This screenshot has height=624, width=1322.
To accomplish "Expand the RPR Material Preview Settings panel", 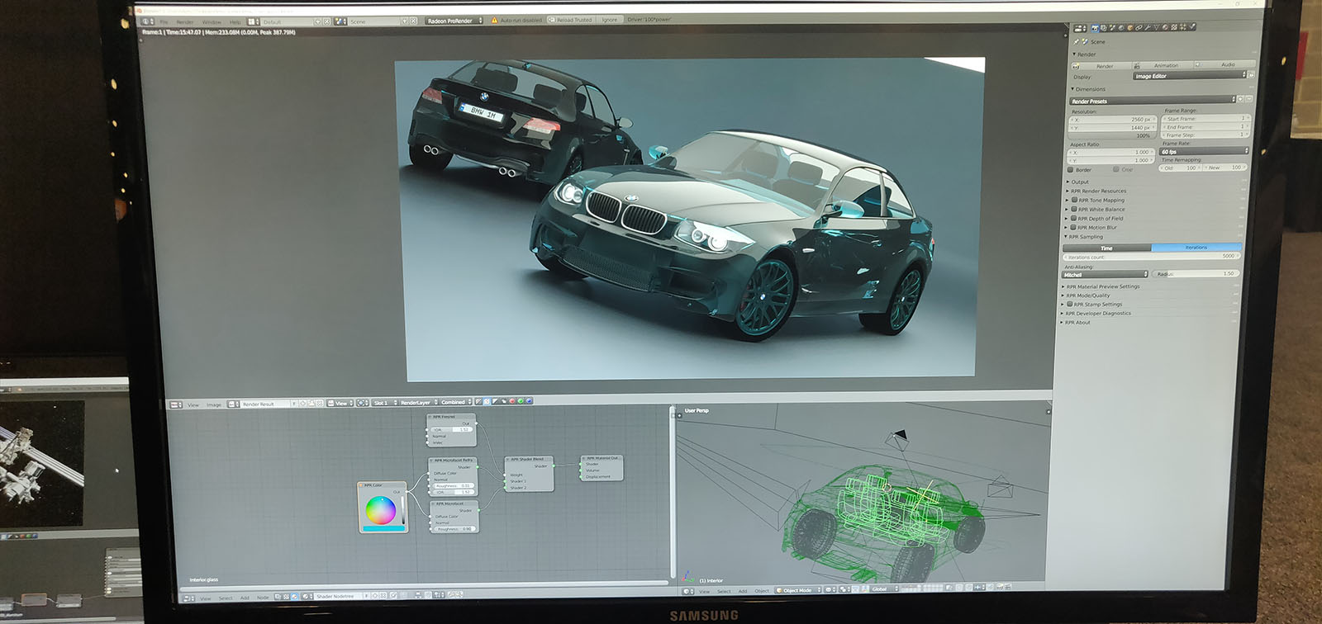I will 1102,286.
